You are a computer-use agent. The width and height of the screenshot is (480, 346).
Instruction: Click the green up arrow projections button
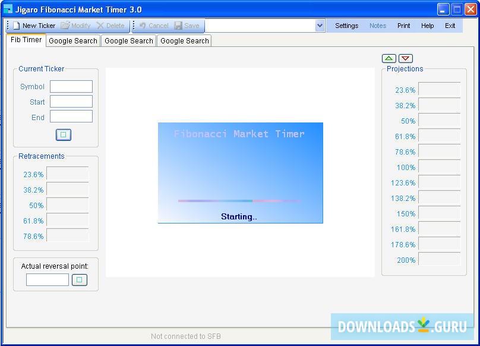pyautogui.click(x=389, y=58)
